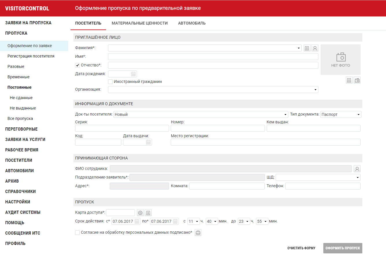Click the camera capture icon under the photo
Viewport: 386px width, 258px height.
pyautogui.click(x=357, y=80)
